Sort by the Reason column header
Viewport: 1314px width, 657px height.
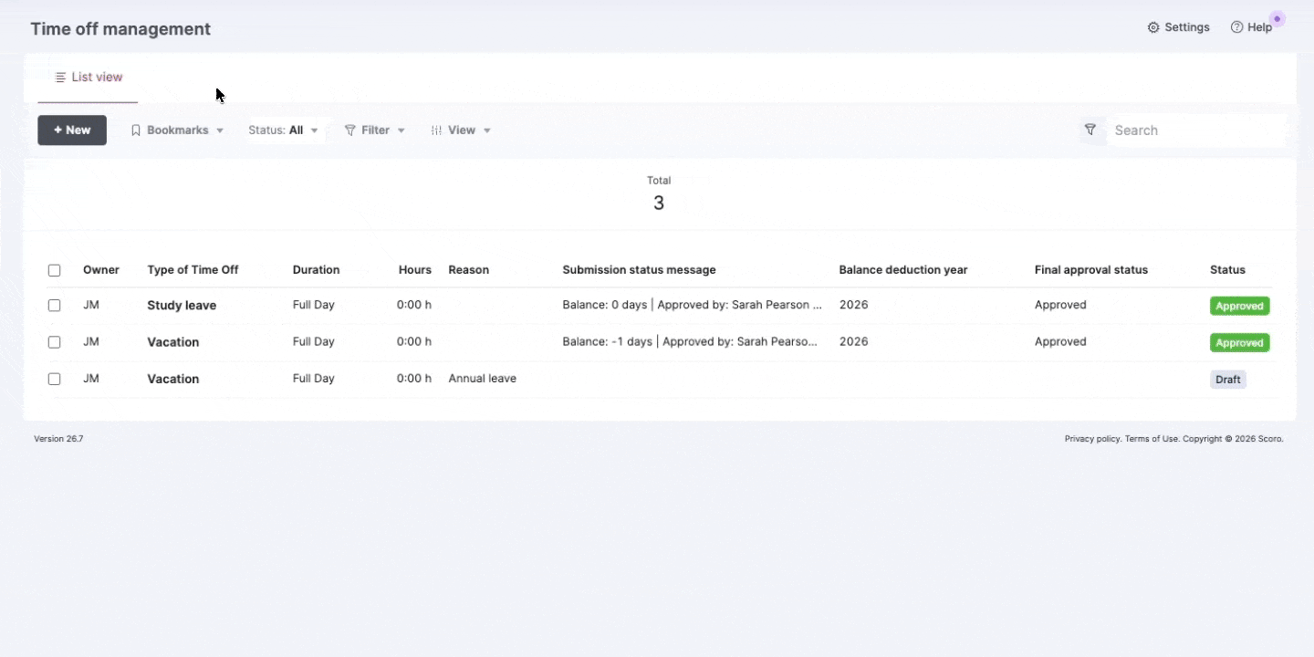(x=469, y=270)
